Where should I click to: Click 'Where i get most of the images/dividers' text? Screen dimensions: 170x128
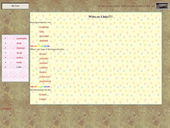click(47, 49)
